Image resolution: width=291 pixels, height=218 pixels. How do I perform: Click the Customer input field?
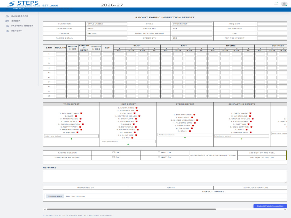point(107,24)
